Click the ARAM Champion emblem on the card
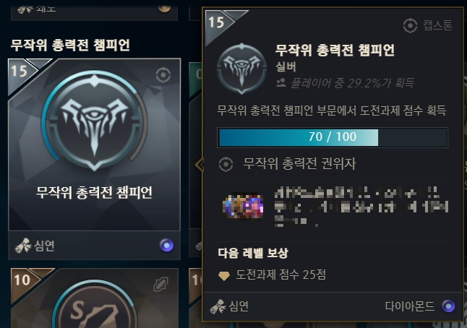Image resolution: width=467 pixels, height=328 pixels. point(95,121)
